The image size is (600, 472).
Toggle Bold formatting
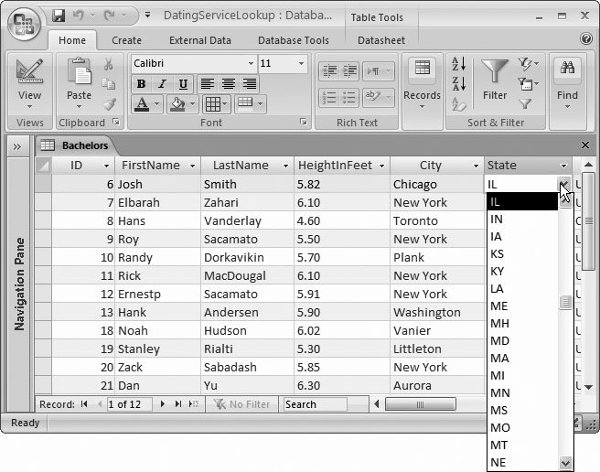point(141,84)
